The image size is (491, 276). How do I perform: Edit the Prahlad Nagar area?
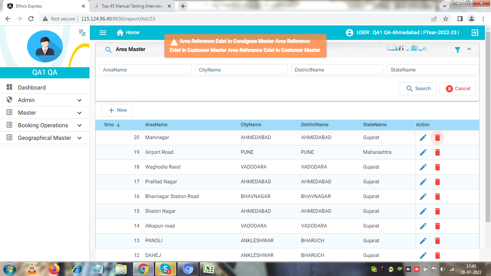coord(423,182)
